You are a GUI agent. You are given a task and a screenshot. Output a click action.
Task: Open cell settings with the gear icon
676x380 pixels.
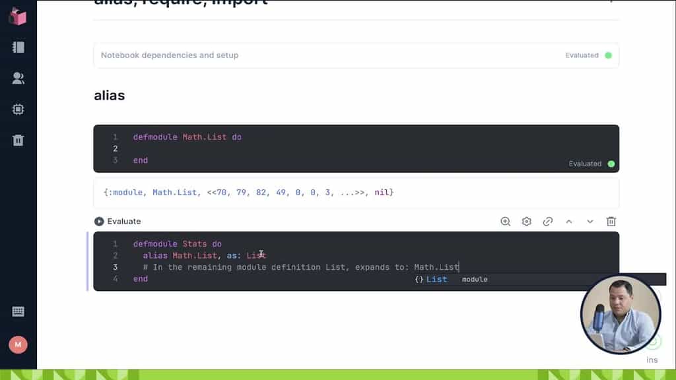click(526, 222)
